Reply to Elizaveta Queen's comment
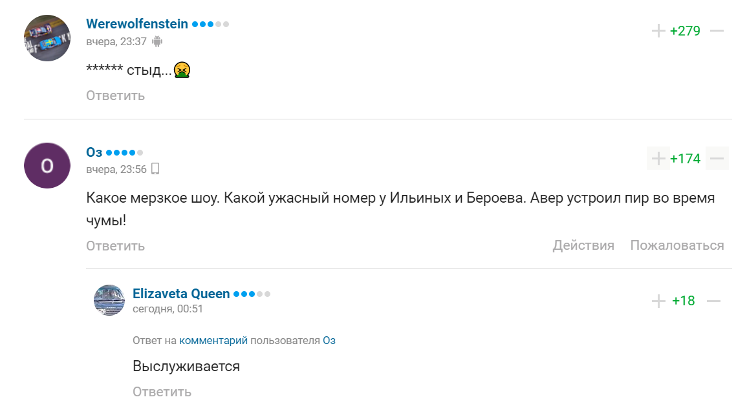This screenshot has height=406, width=747. pos(162,392)
